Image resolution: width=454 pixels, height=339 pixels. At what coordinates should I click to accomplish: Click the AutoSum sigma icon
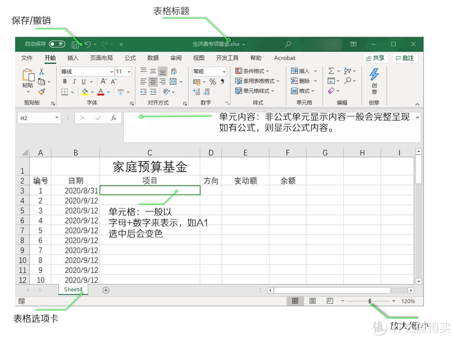point(331,71)
